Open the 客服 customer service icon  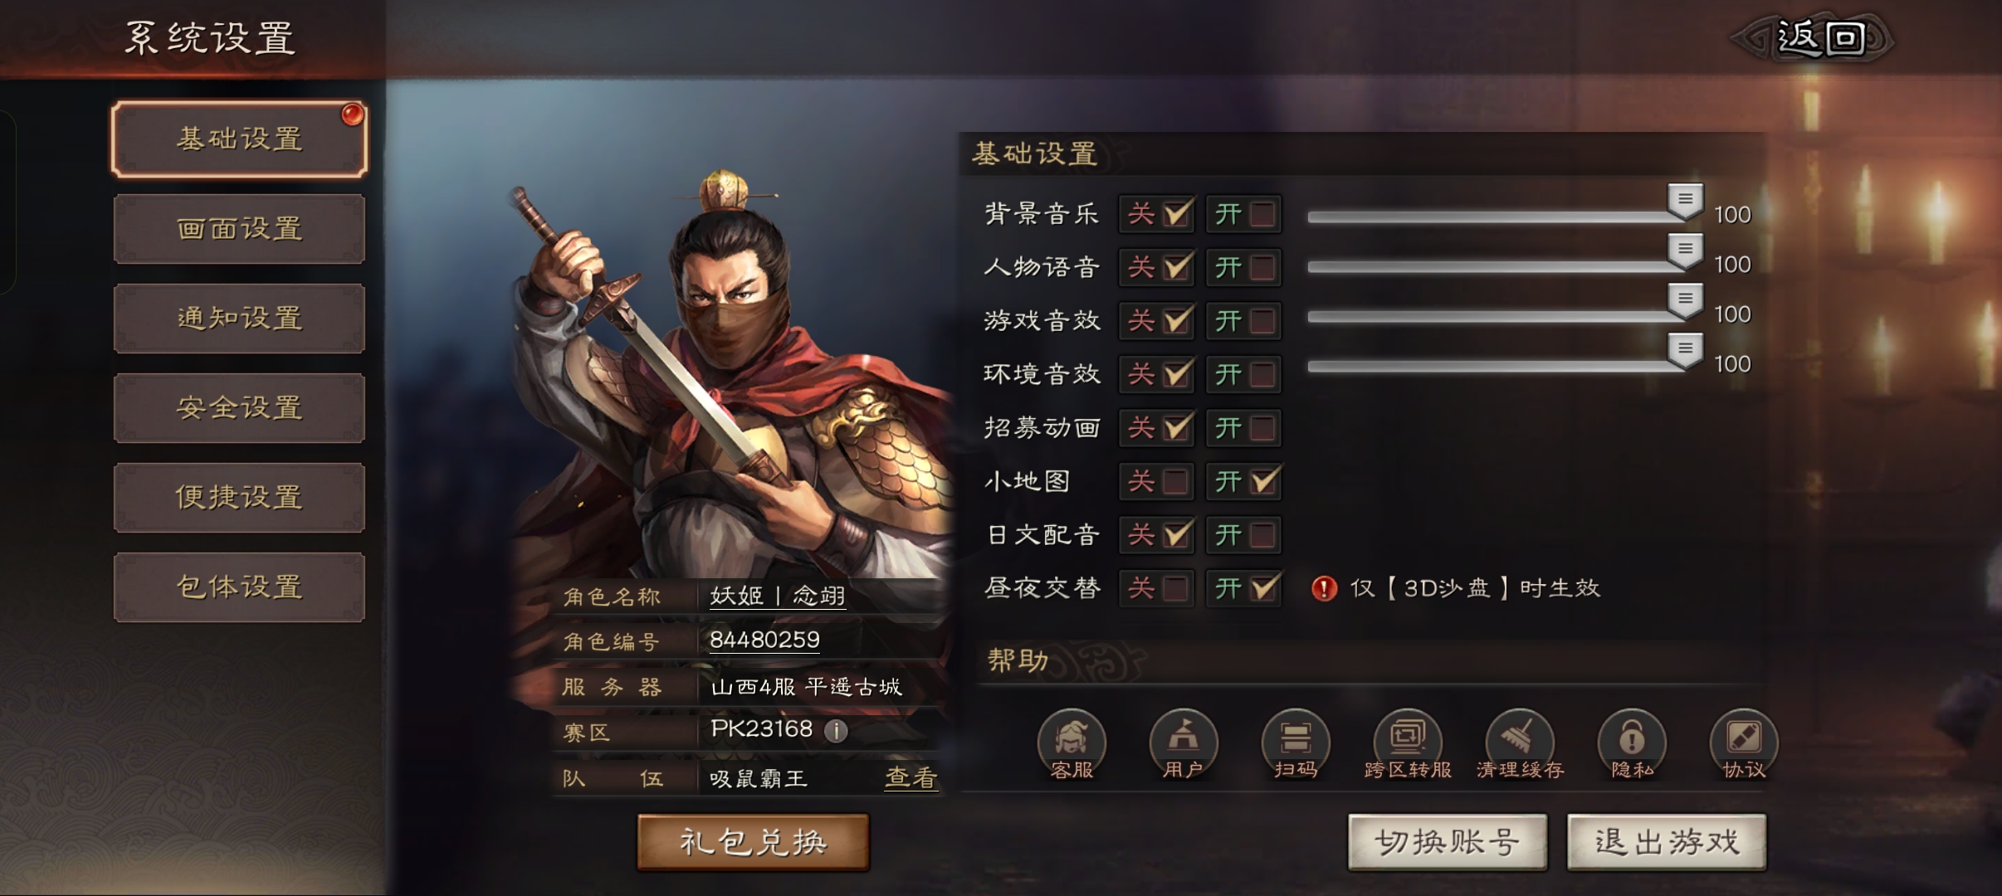1072,744
